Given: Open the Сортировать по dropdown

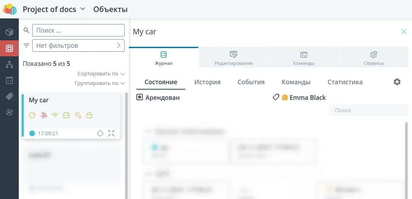Looking at the screenshot, I should pyautogui.click(x=101, y=74).
